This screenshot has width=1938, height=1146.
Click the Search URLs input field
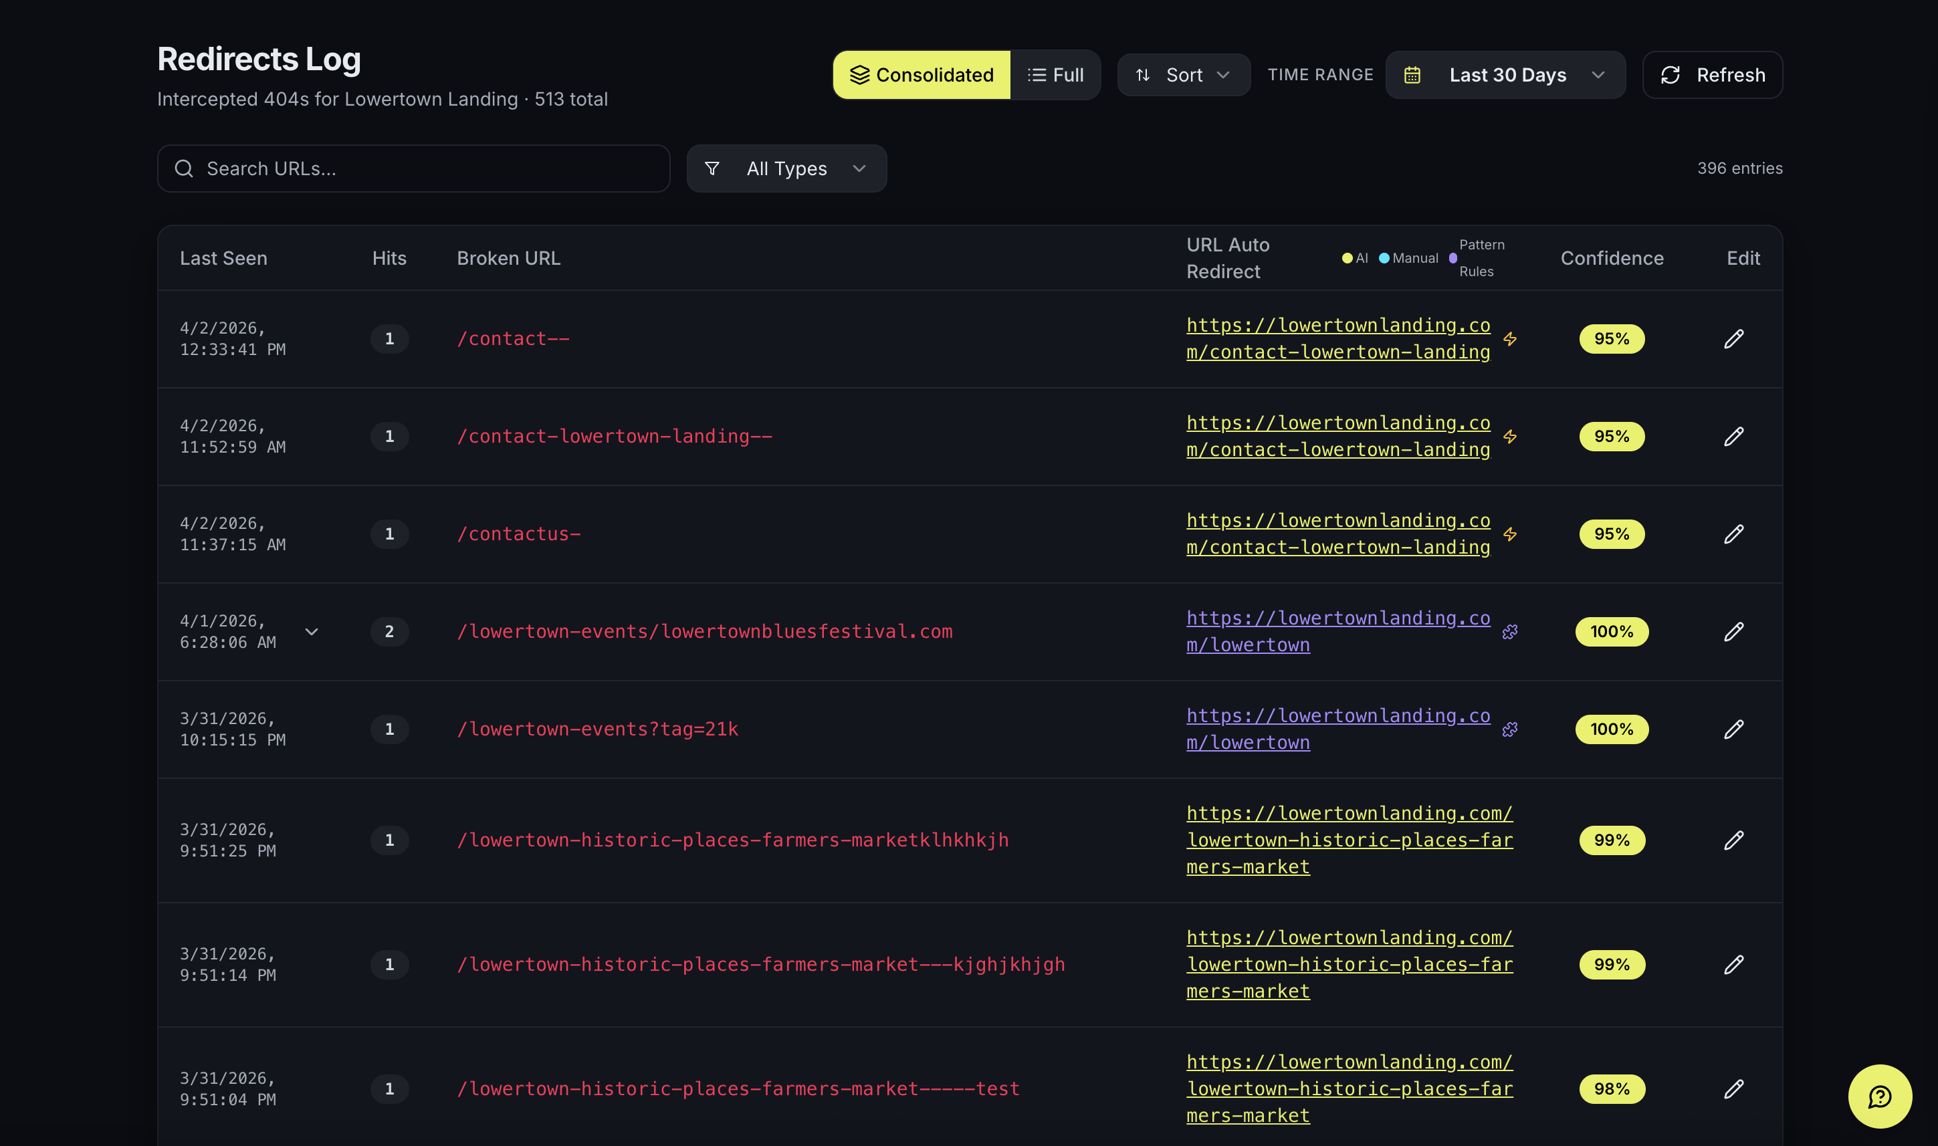pos(414,168)
